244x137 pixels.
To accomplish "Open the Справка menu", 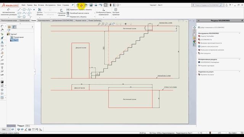I will (x=66, y=5).
